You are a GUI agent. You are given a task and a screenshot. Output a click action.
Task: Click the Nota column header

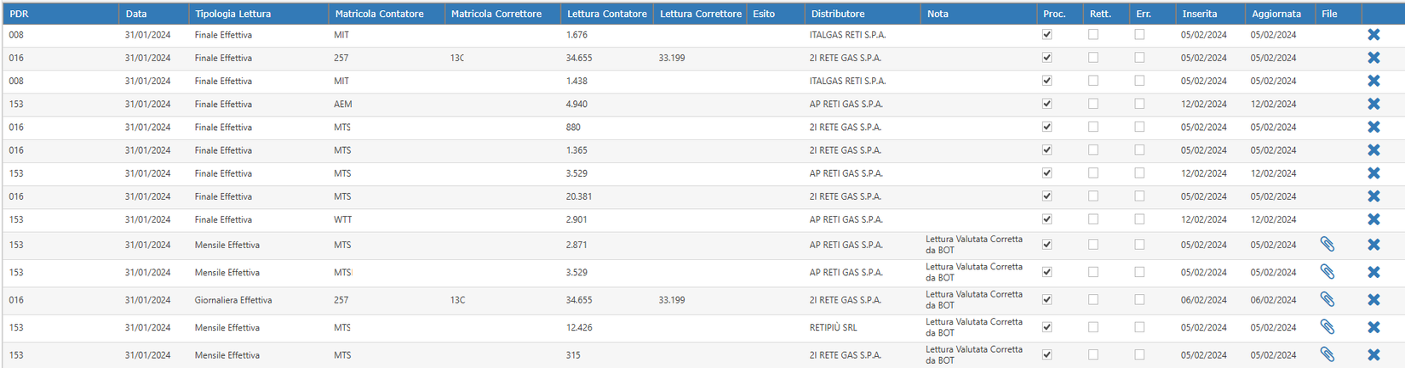pyautogui.click(x=938, y=14)
